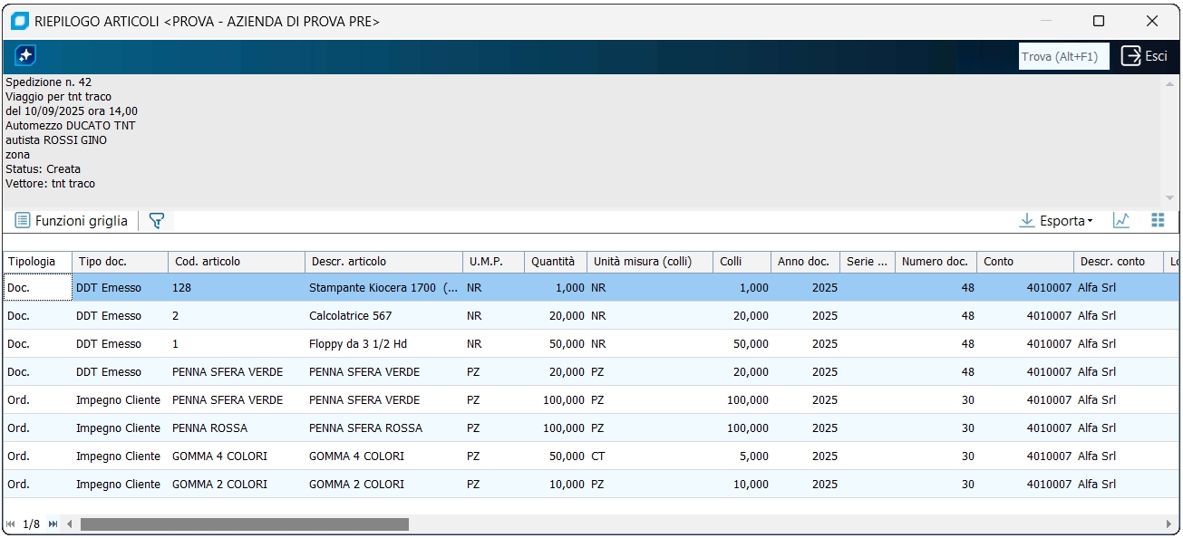Click the Numero doc. column header
Screen dimensions: 1183x538
(x=936, y=262)
